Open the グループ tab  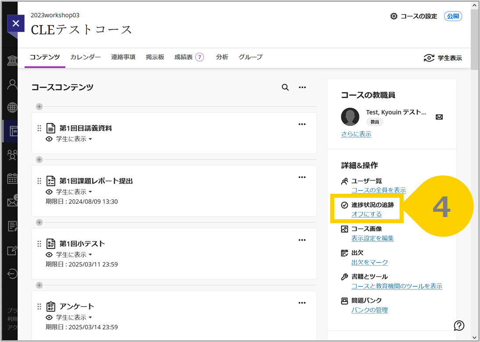pyautogui.click(x=250, y=57)
